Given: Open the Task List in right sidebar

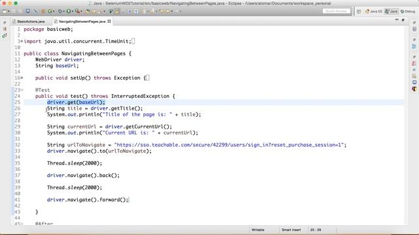Looking at the screenshot, I should (414, 29).
